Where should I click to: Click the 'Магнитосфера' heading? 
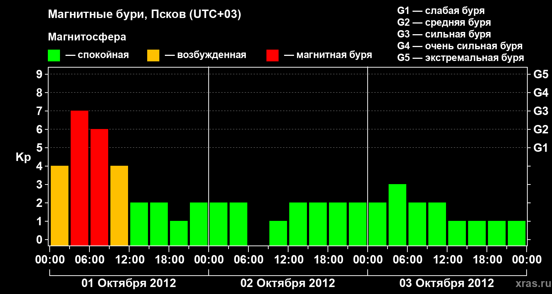[x=87, y=37]
